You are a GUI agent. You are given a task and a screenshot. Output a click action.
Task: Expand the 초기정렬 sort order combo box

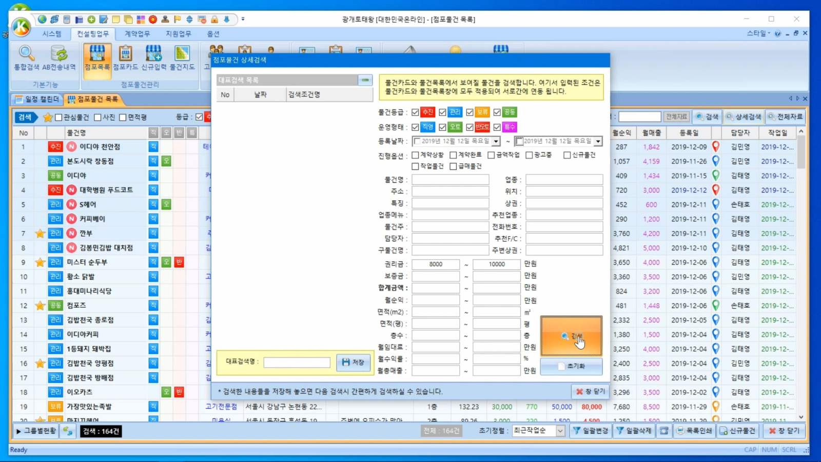[x=560, y=431]
